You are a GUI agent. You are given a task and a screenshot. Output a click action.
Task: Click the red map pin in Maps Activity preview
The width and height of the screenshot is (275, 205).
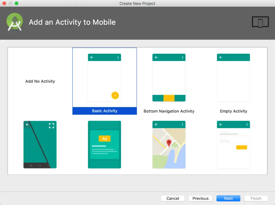tap(169, 142)
